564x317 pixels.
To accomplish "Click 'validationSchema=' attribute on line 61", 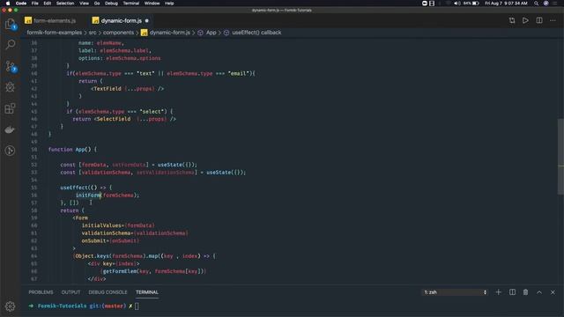I will pos(108,233).
